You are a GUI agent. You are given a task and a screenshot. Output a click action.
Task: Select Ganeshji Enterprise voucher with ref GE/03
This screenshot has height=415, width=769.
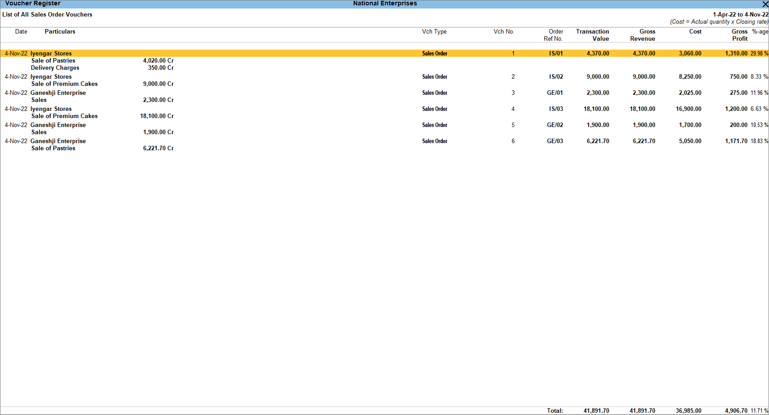point(384,141)
